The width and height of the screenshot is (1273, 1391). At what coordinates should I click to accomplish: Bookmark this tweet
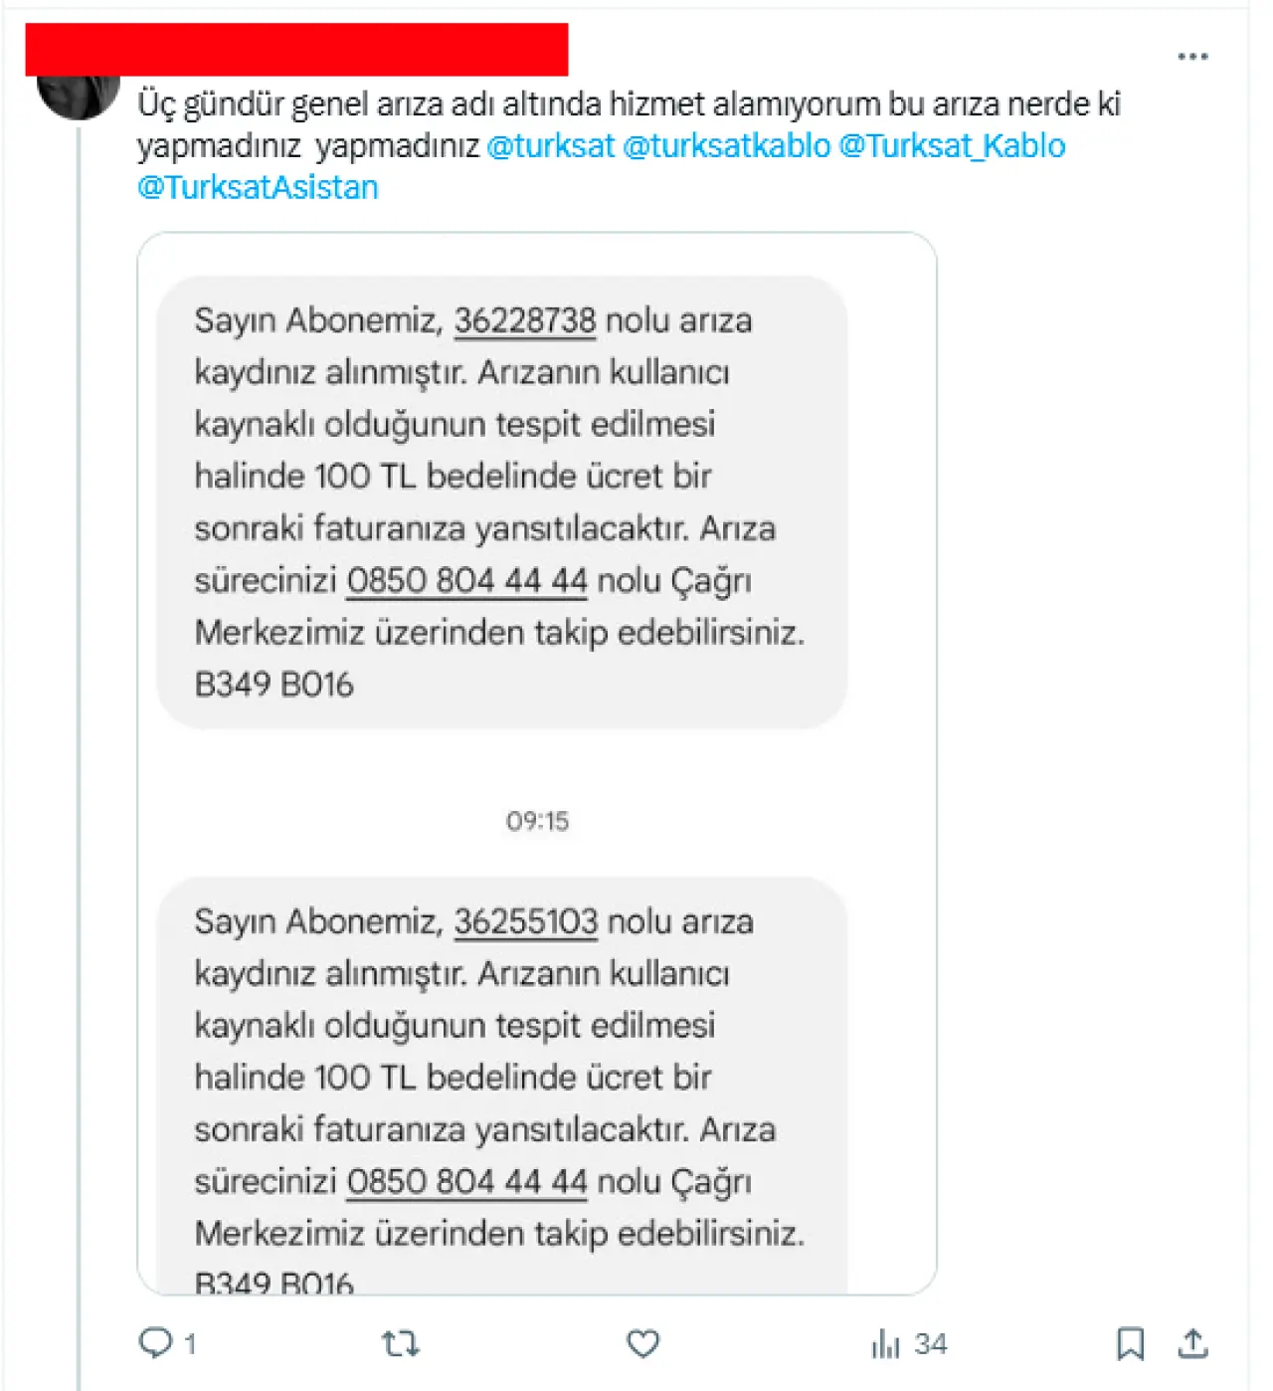tap(1130, 1344)
